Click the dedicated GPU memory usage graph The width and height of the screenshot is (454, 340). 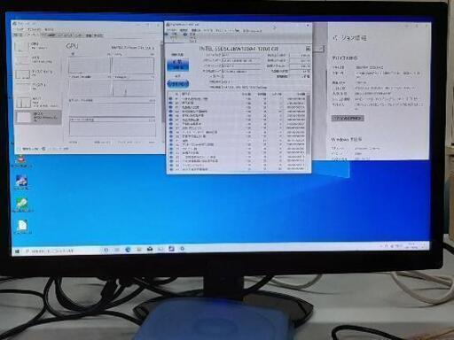pyautogui.click(x=113, y=109)
